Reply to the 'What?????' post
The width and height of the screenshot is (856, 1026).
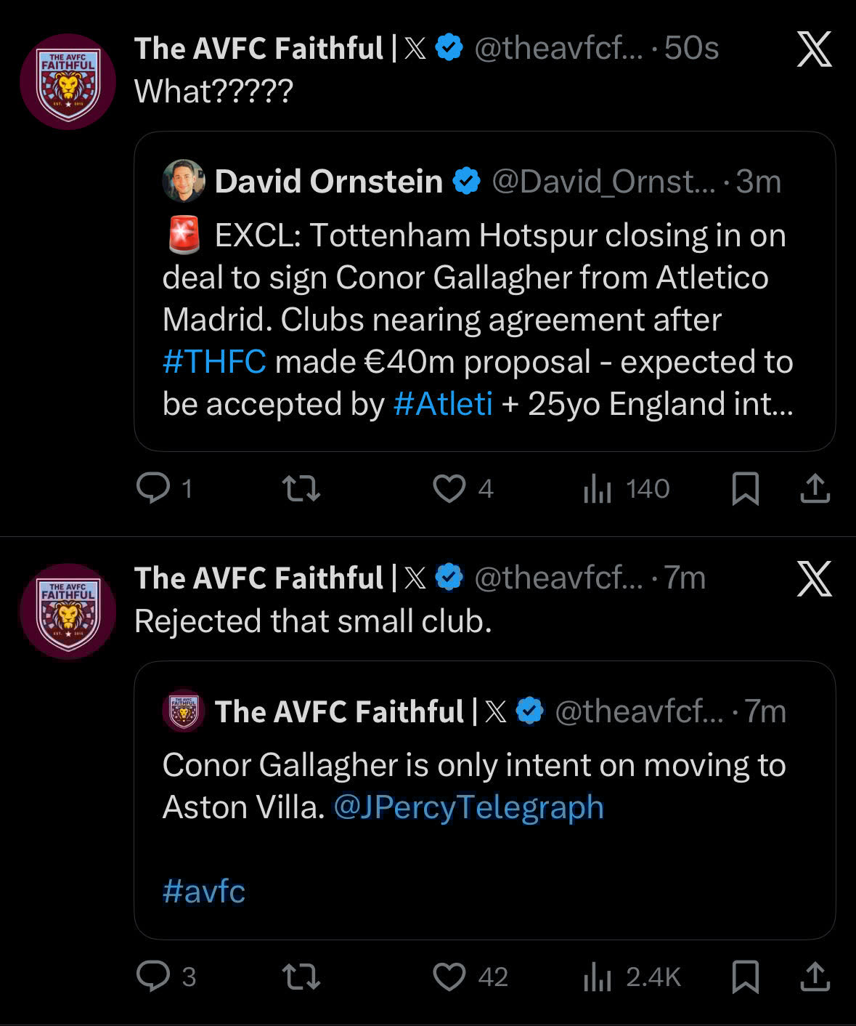coord(153,488)
